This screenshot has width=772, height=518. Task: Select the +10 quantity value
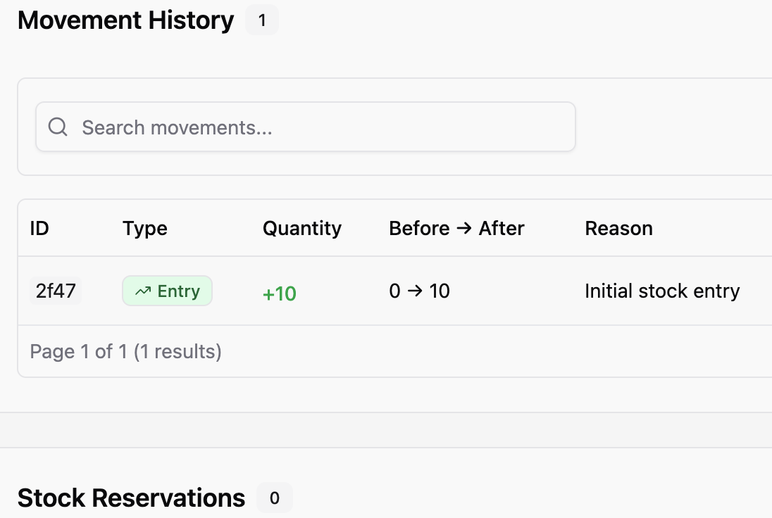click(280, 293)
